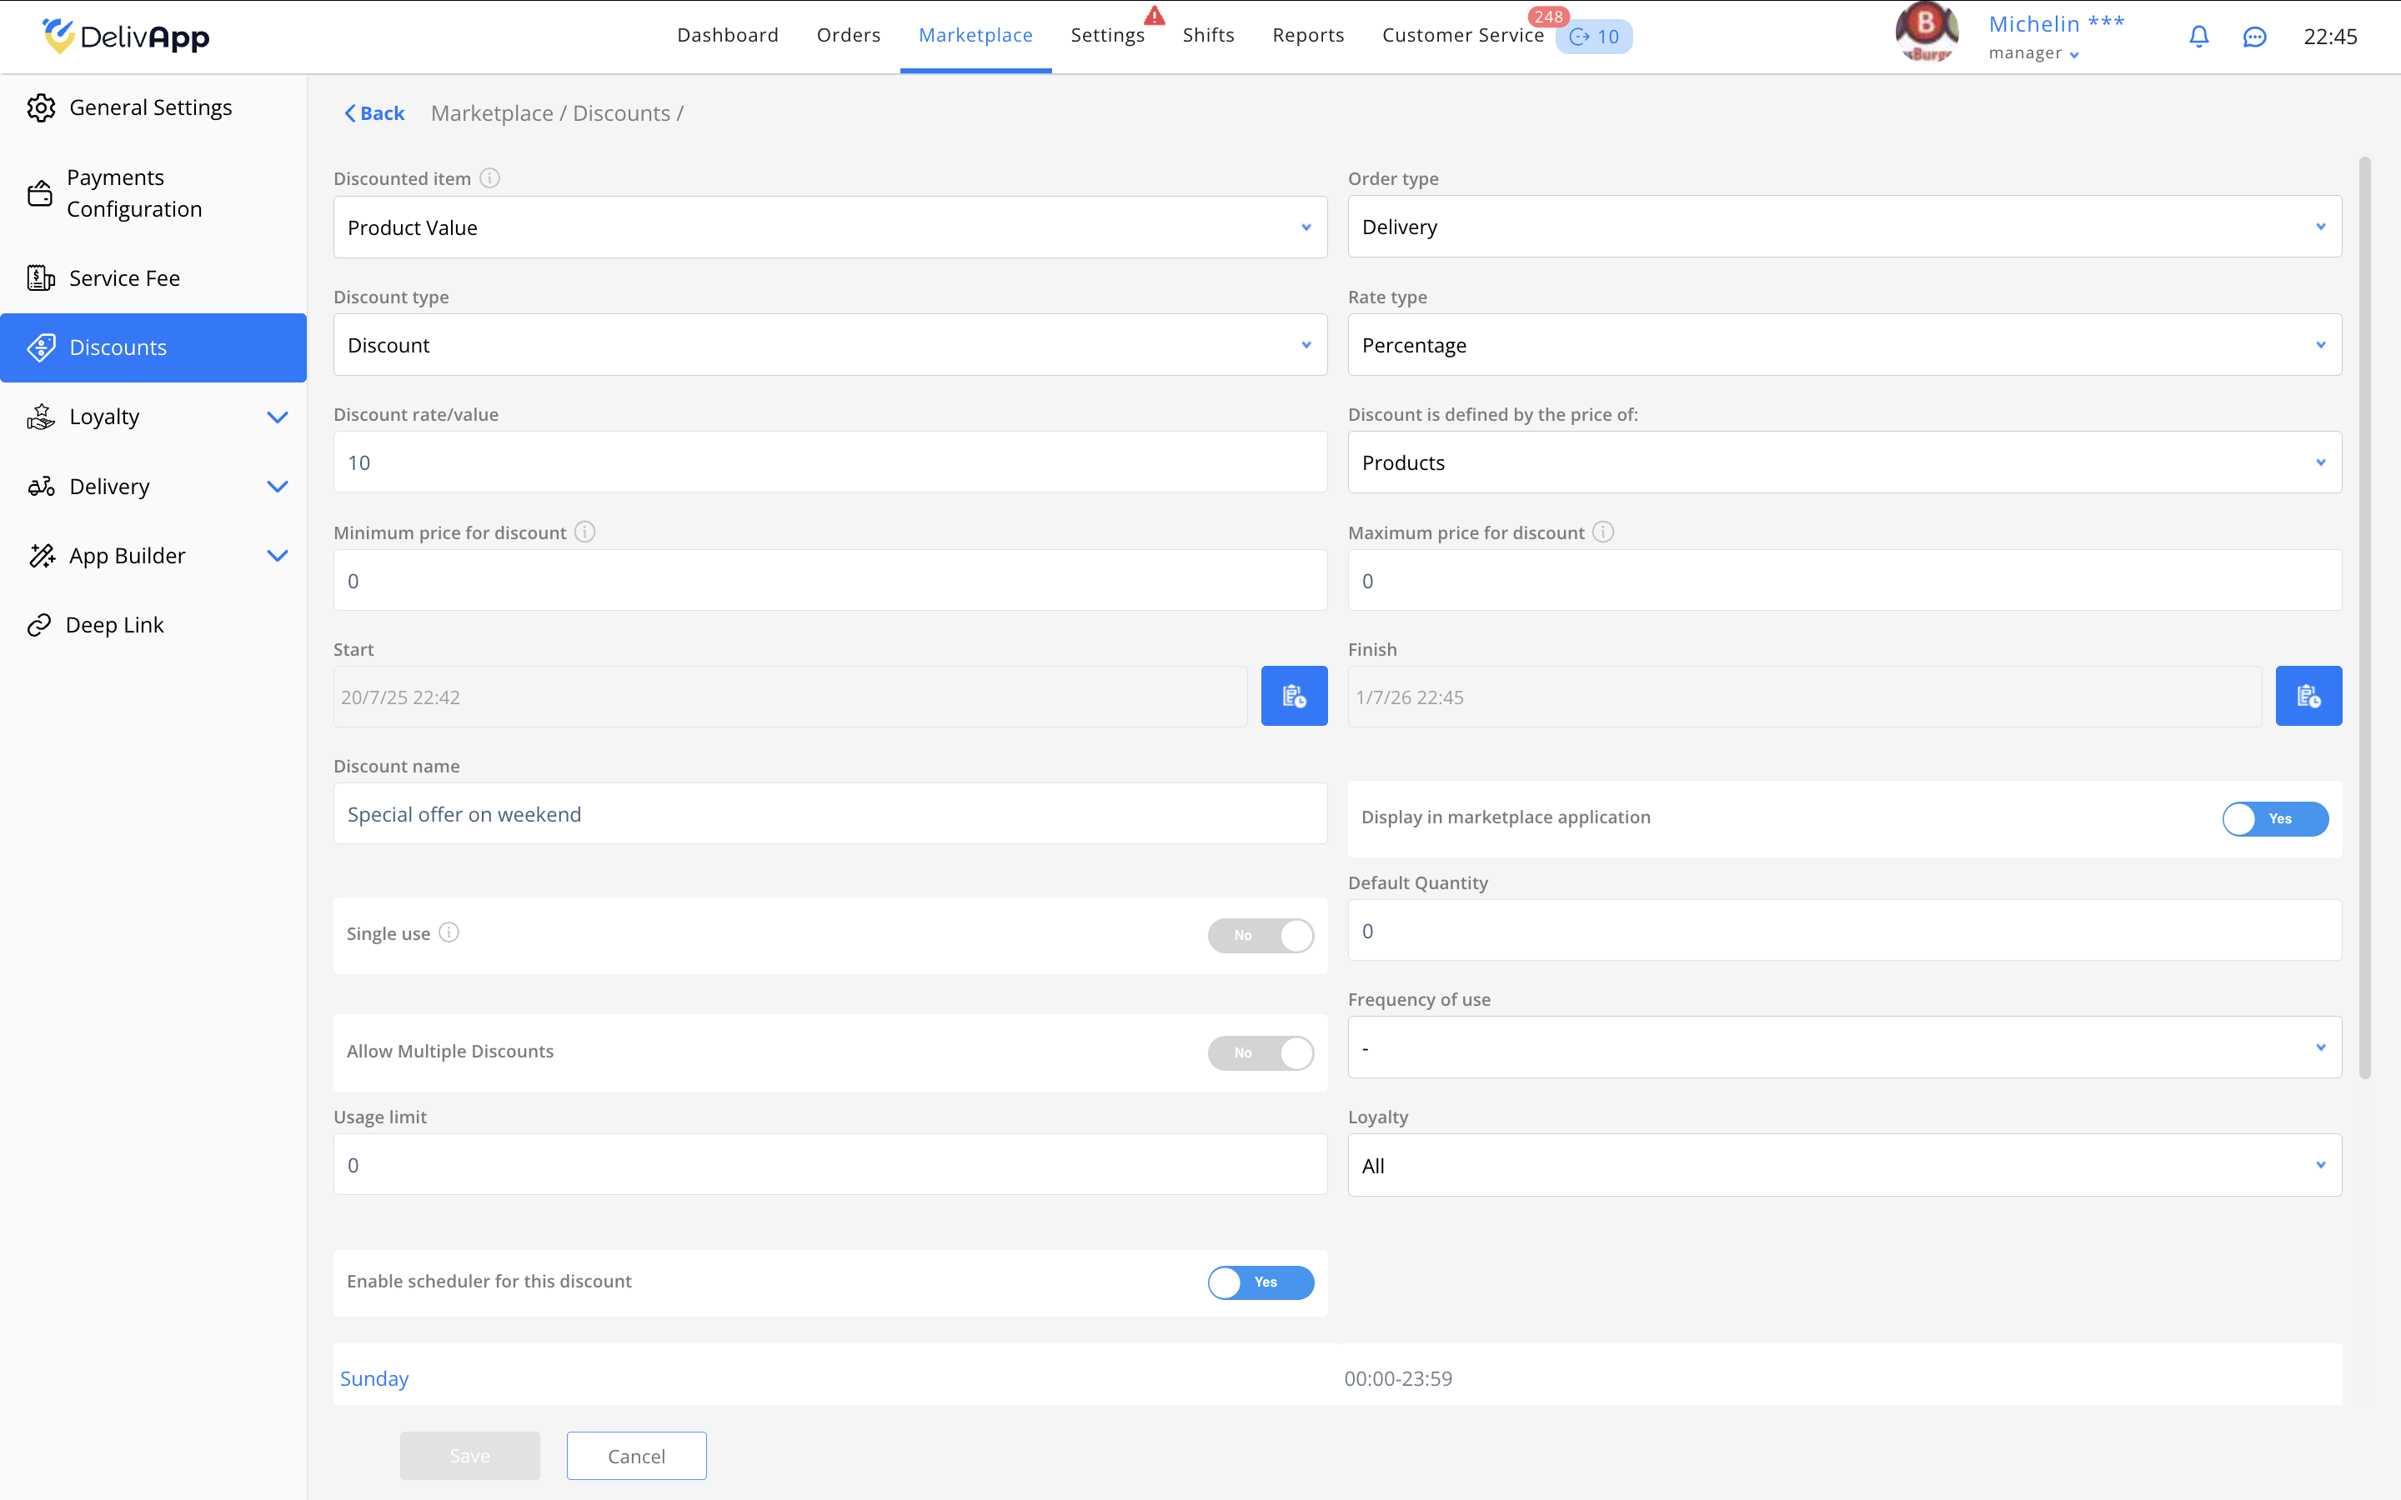Open the Frequency of use dropdown
This screenshot has width=2401, height=1500.
pyautogui.click(x=1843, y=1047)
